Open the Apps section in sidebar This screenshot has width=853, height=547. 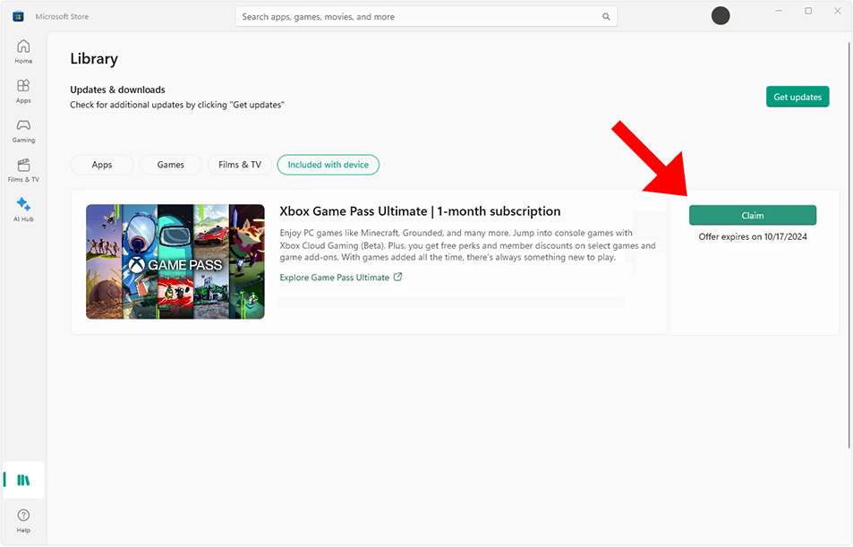click(23, 91)
